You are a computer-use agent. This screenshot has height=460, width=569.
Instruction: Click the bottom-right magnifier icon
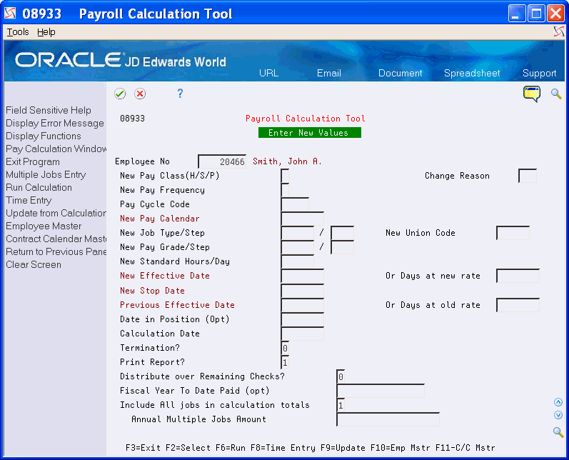point(558,432)
